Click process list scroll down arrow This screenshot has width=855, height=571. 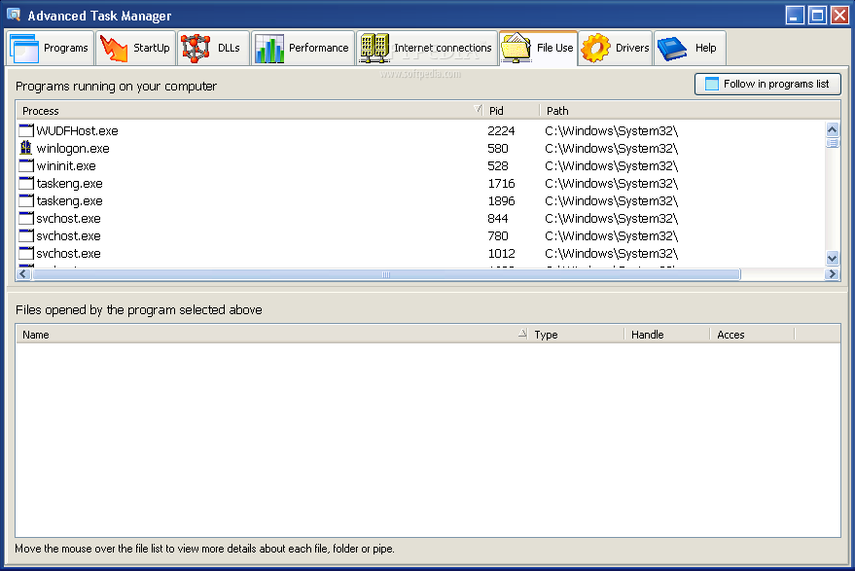pos(832,258)
